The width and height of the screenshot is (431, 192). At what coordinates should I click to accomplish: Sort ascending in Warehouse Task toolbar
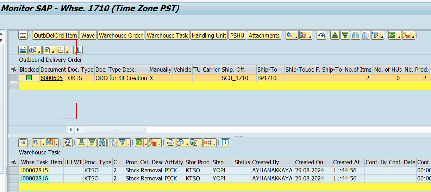[82, 143]
